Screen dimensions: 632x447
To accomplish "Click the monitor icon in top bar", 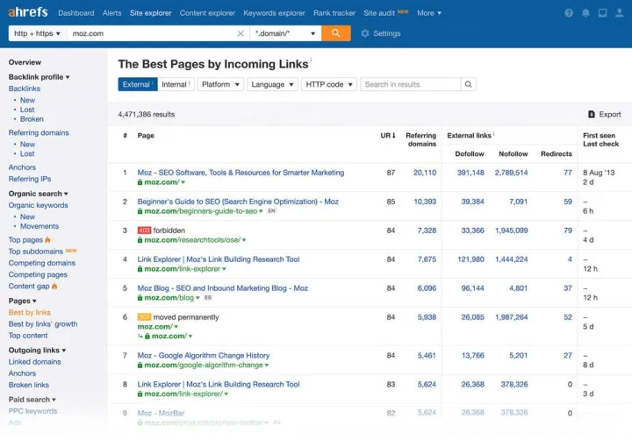I will tap(602, 13).
